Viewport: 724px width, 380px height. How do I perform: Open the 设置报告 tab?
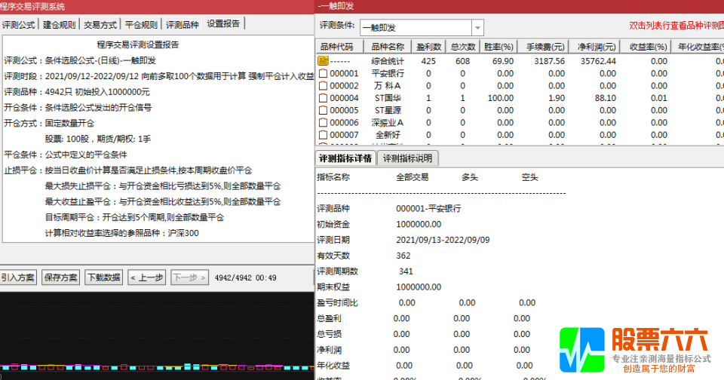223,23
